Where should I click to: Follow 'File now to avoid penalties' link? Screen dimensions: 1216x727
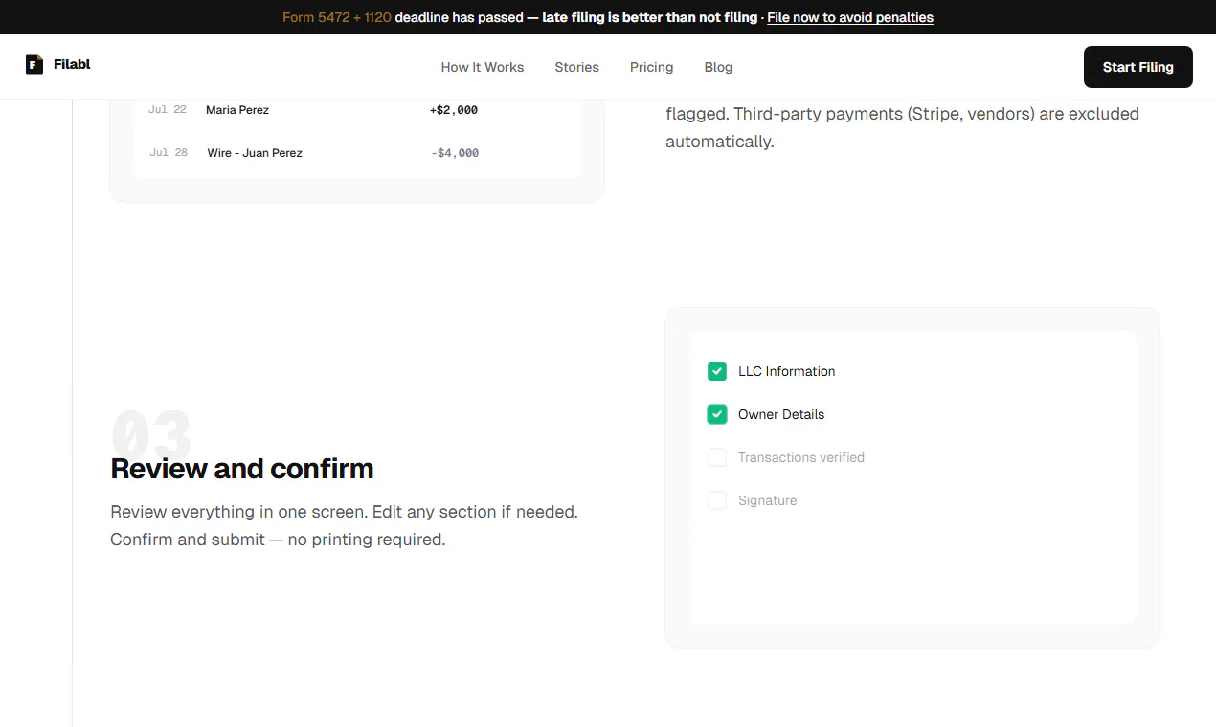click(850, 17)
